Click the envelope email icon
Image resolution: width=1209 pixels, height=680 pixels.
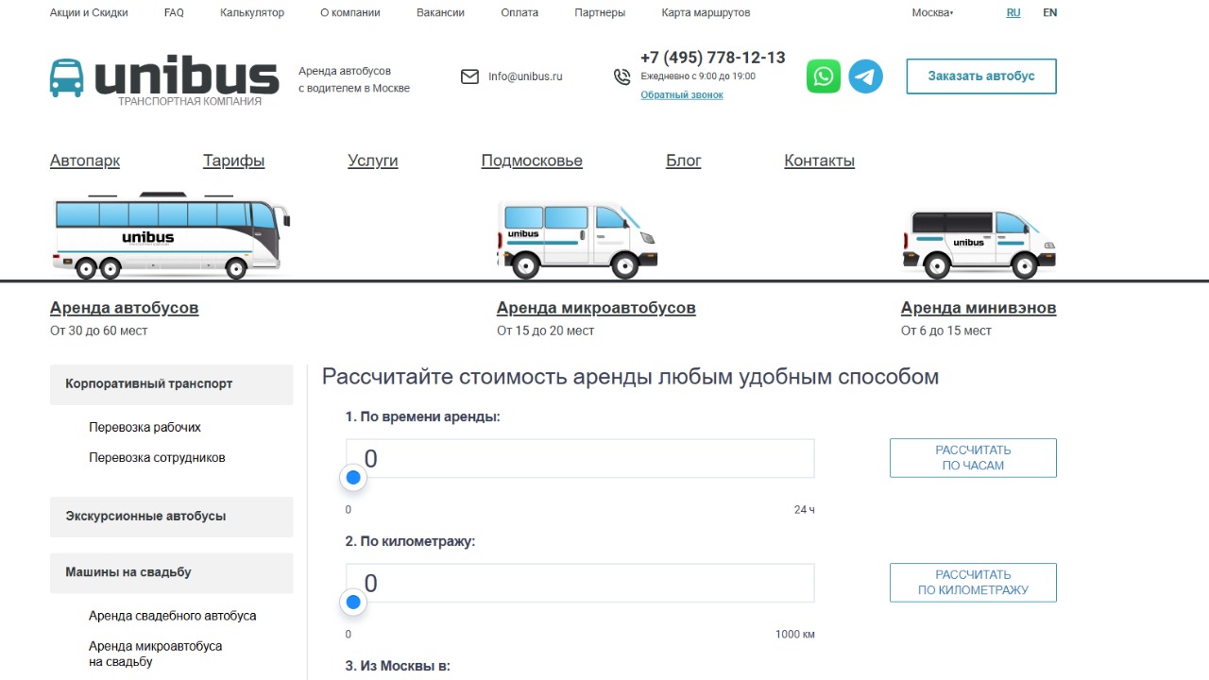pos(469,76)
